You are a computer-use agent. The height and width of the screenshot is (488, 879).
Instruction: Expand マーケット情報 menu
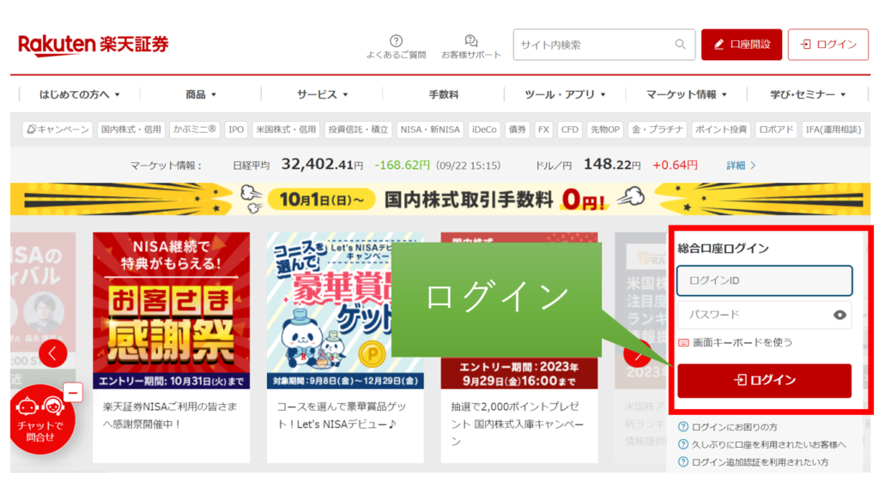(x=686, y=94)
